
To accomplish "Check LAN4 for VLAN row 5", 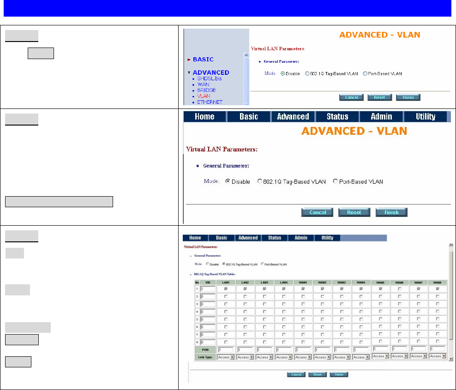I will 284,319.
